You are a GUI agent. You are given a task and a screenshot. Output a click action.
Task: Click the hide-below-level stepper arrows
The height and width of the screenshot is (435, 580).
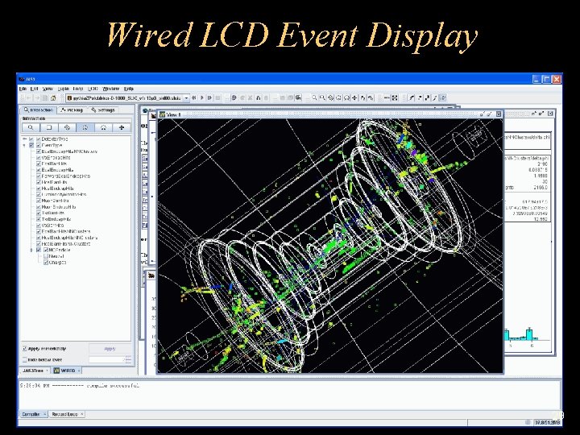[x=128, y=359]
